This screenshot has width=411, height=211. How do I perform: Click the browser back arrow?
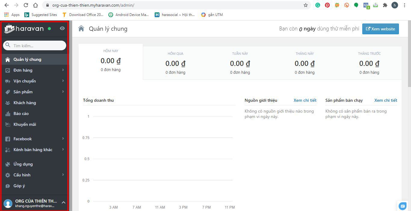pyautogui.click(x=7, y=5)
